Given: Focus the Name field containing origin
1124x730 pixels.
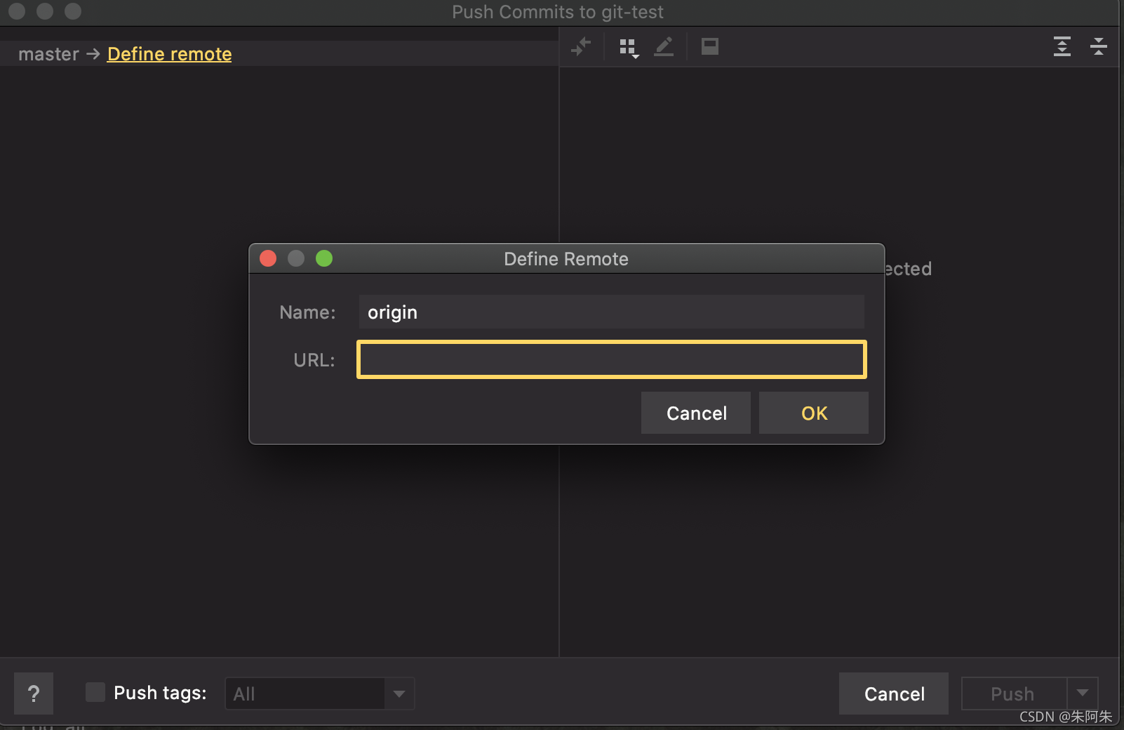Looking at the screenshot, I should point(612,312).
